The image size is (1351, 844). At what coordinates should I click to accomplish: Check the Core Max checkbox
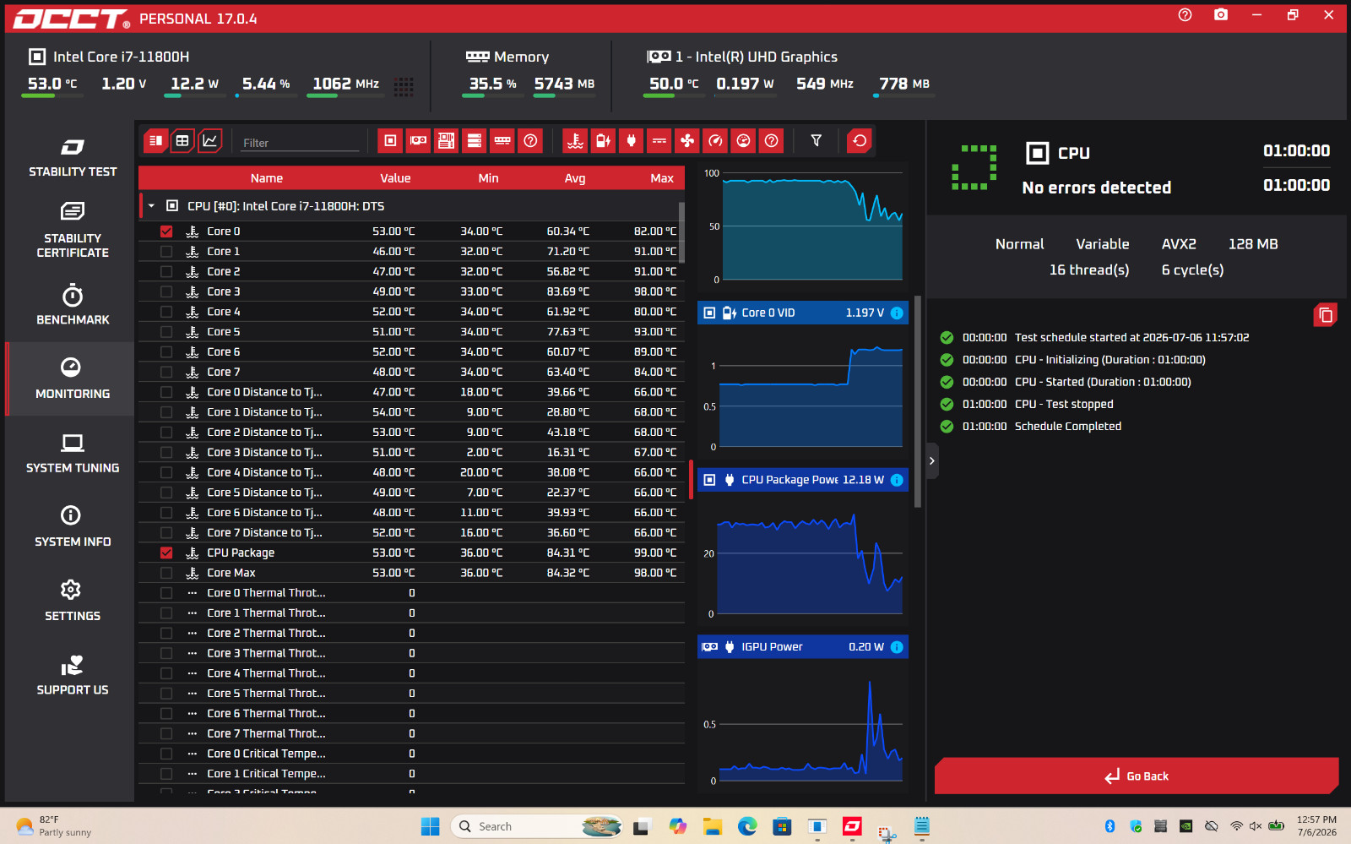[x=166, y=574]
